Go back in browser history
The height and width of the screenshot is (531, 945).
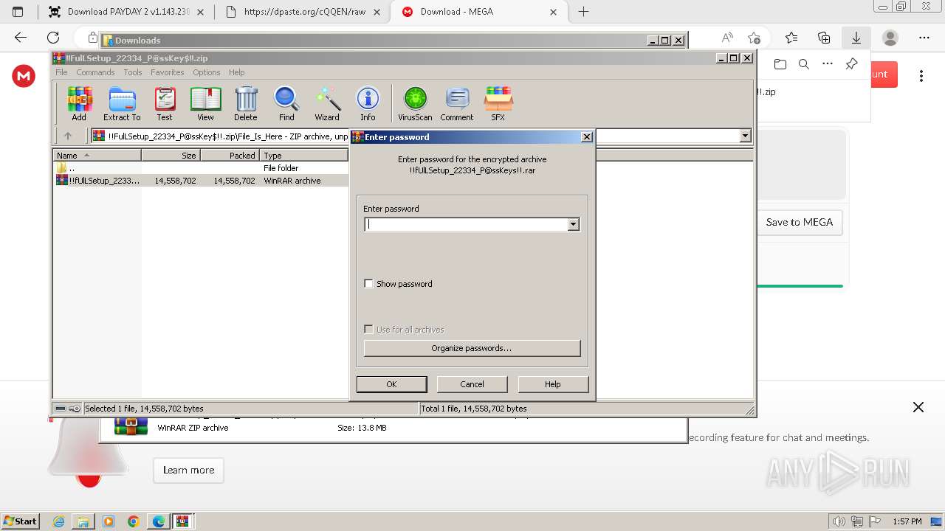point(21,38)
